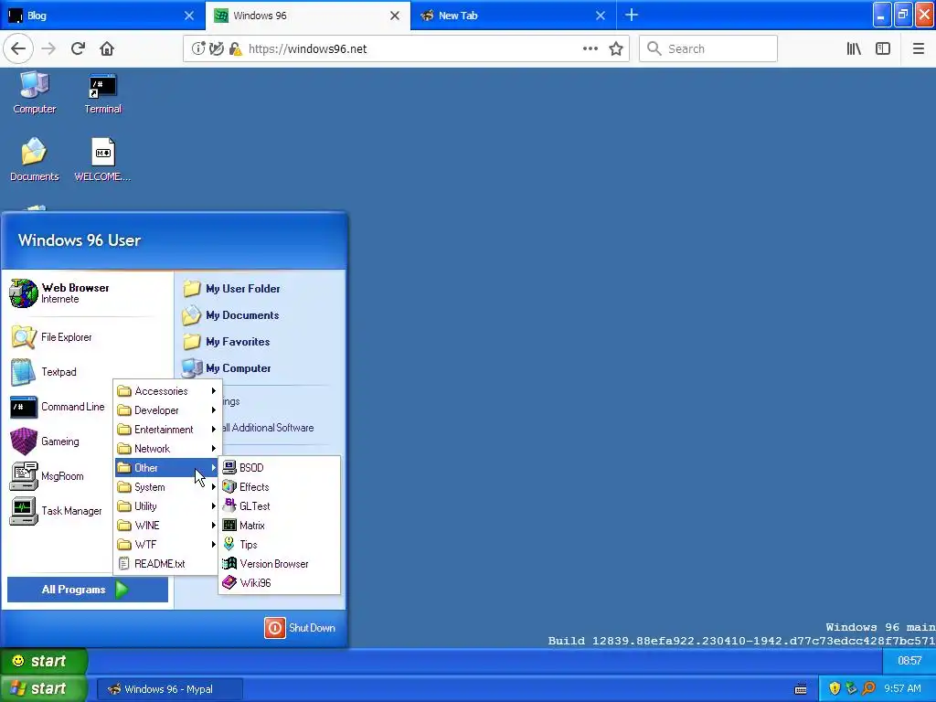Expand the System programs folder
936x702 pixels.
pyautogui.click(x=167, y=487)
